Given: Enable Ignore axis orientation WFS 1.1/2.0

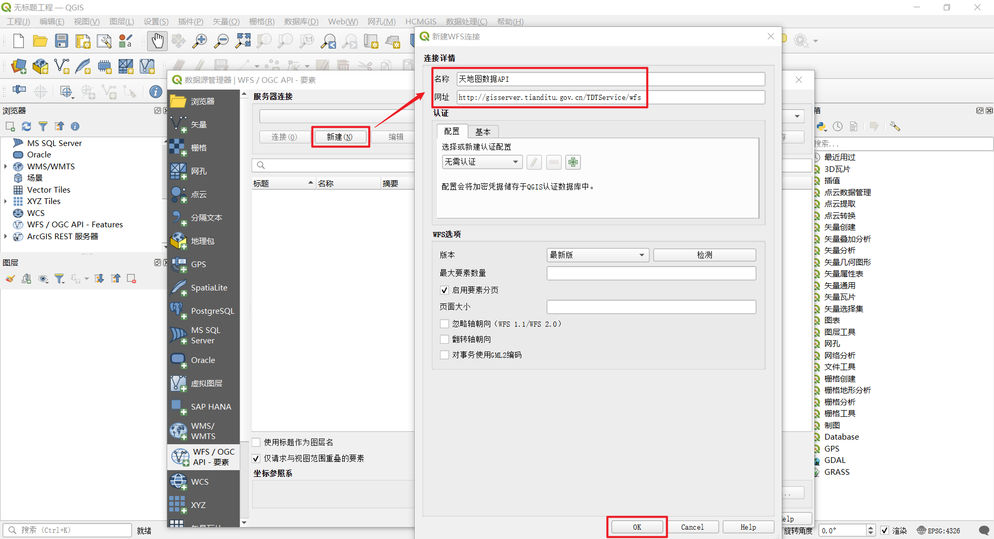Looking at the screenshot, I should tap(444, 324).
